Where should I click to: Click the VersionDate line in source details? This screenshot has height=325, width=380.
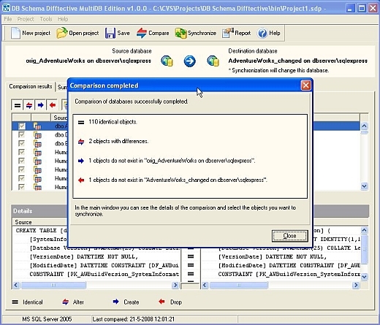click(84, 256)
